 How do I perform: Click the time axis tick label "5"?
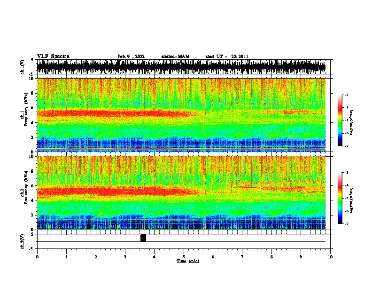tap(184, 257)
